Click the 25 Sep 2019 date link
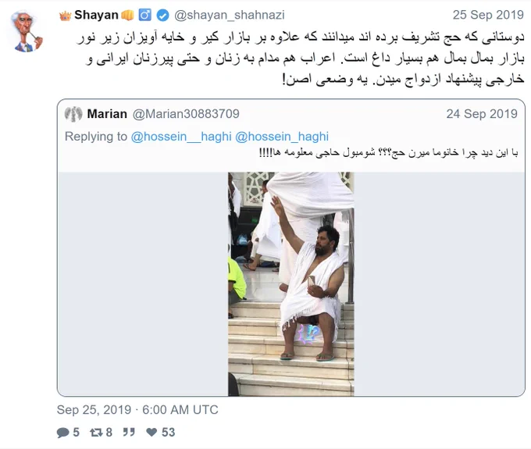Viewport: 531px width, 449px height. [488, 16]
